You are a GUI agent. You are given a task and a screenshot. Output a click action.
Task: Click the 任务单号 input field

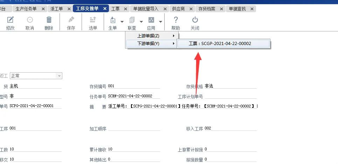tap(133, 96)
